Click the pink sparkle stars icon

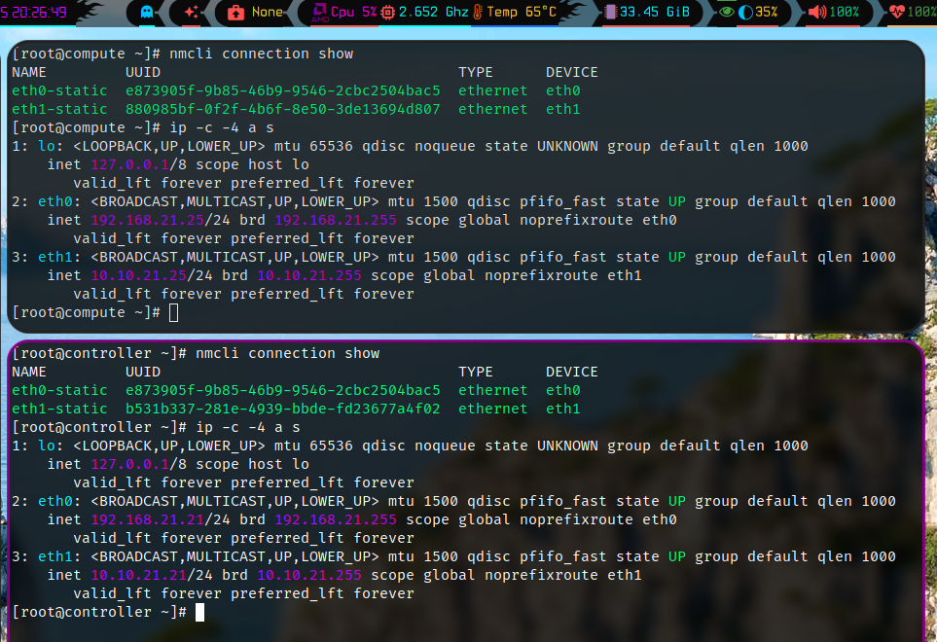pyautogui.click(x=192, y=13)
